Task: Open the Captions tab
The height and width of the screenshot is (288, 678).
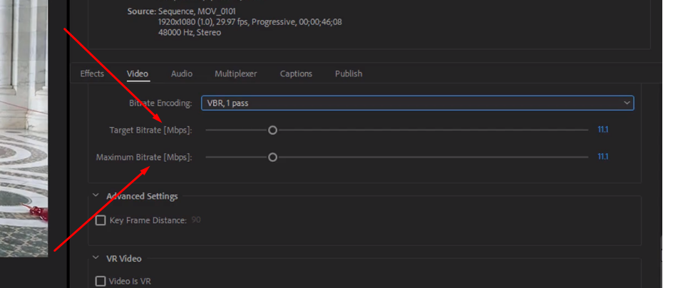Action: [x=296, y=73]
